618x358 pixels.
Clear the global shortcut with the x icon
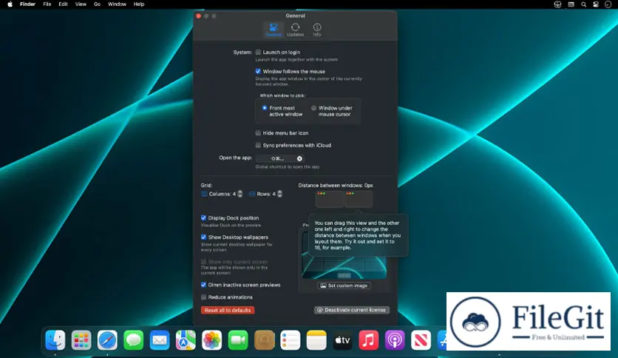click(x=299, y=158)
